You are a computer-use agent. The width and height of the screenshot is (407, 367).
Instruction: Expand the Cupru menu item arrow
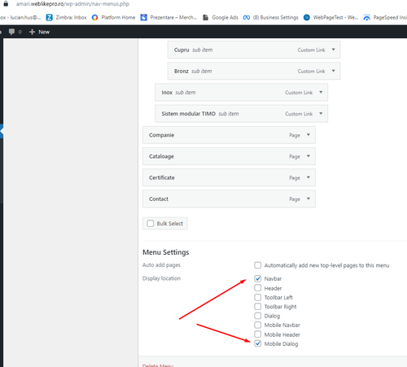(334, 50)
